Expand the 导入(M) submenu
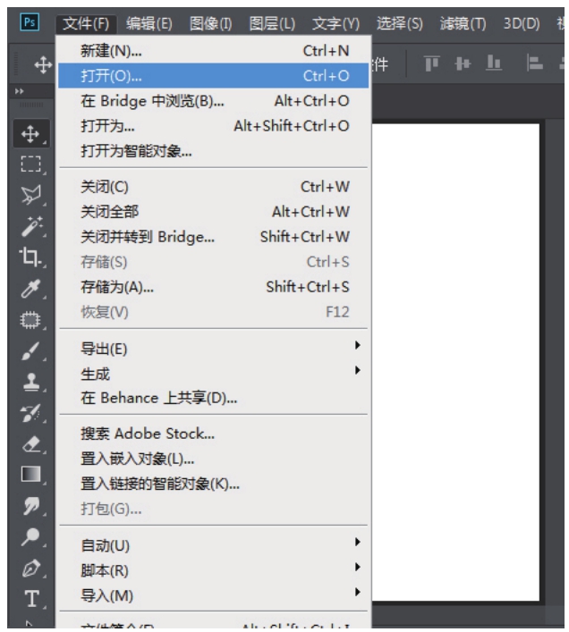569x632 pixels. [x=213, y=595]
